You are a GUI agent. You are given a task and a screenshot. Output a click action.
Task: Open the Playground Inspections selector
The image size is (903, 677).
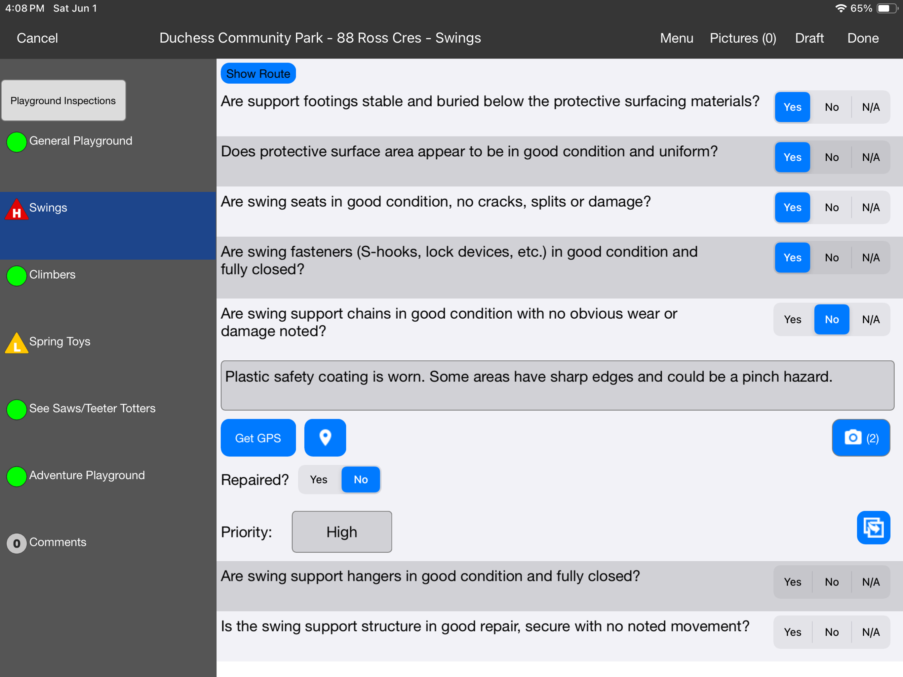(63, 100)
